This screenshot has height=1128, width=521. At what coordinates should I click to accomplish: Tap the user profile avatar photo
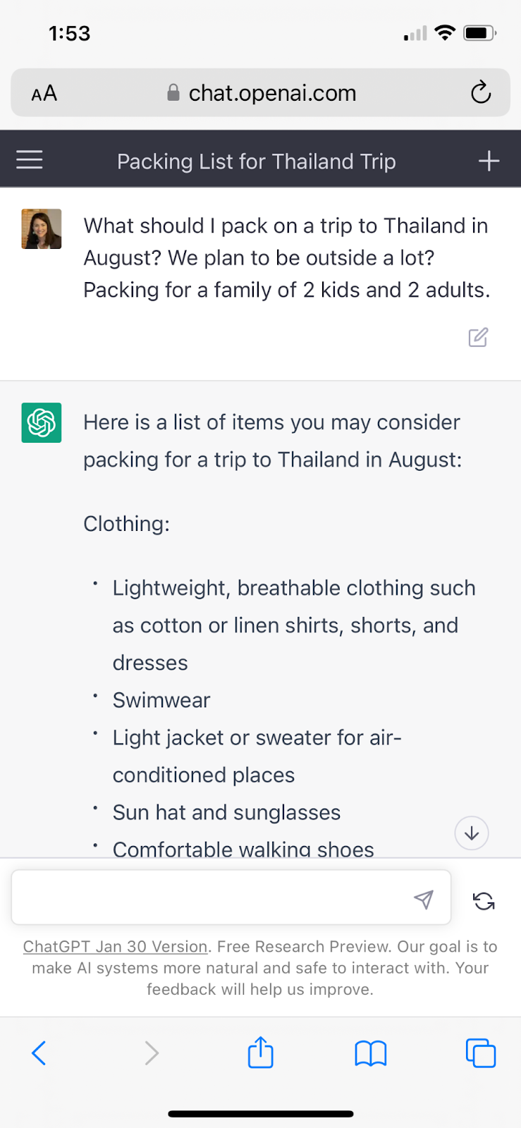point(42,229)
